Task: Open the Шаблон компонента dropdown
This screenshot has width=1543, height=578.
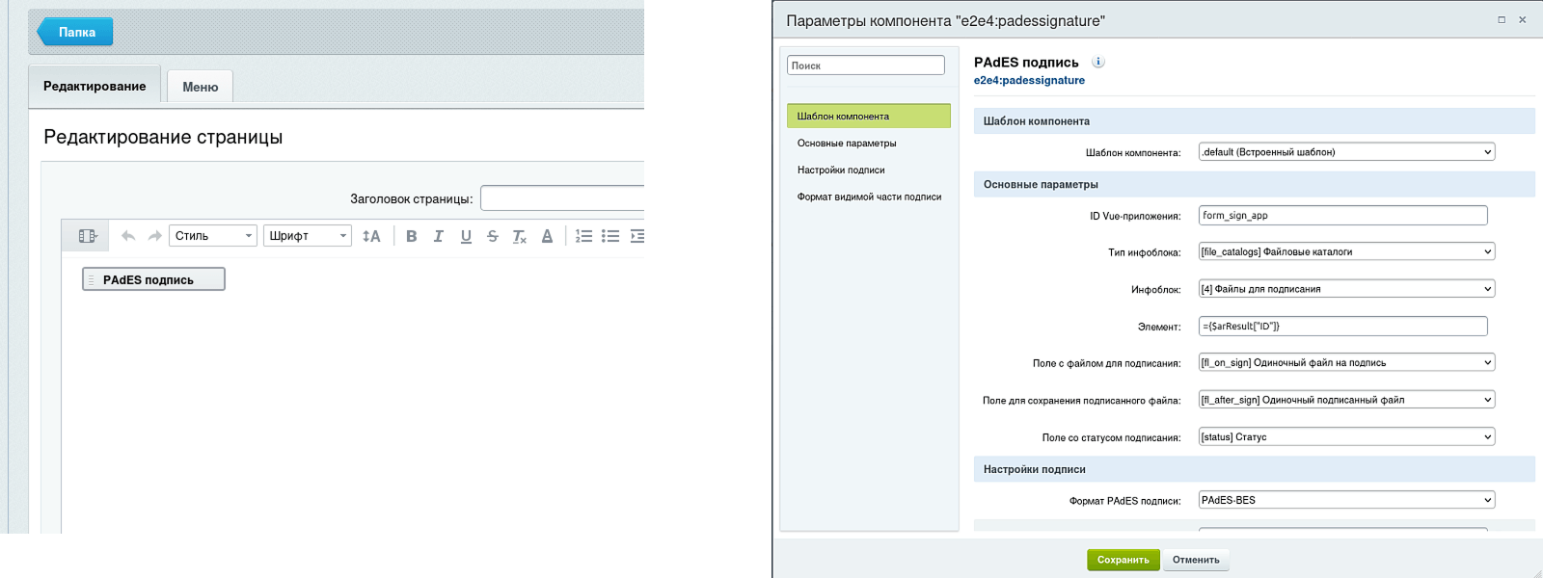Action: tap(1347, 152)
